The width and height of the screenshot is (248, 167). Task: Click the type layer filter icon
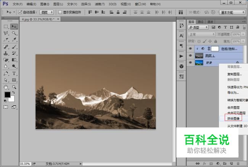pyautogui.click(x=225, y=27)
